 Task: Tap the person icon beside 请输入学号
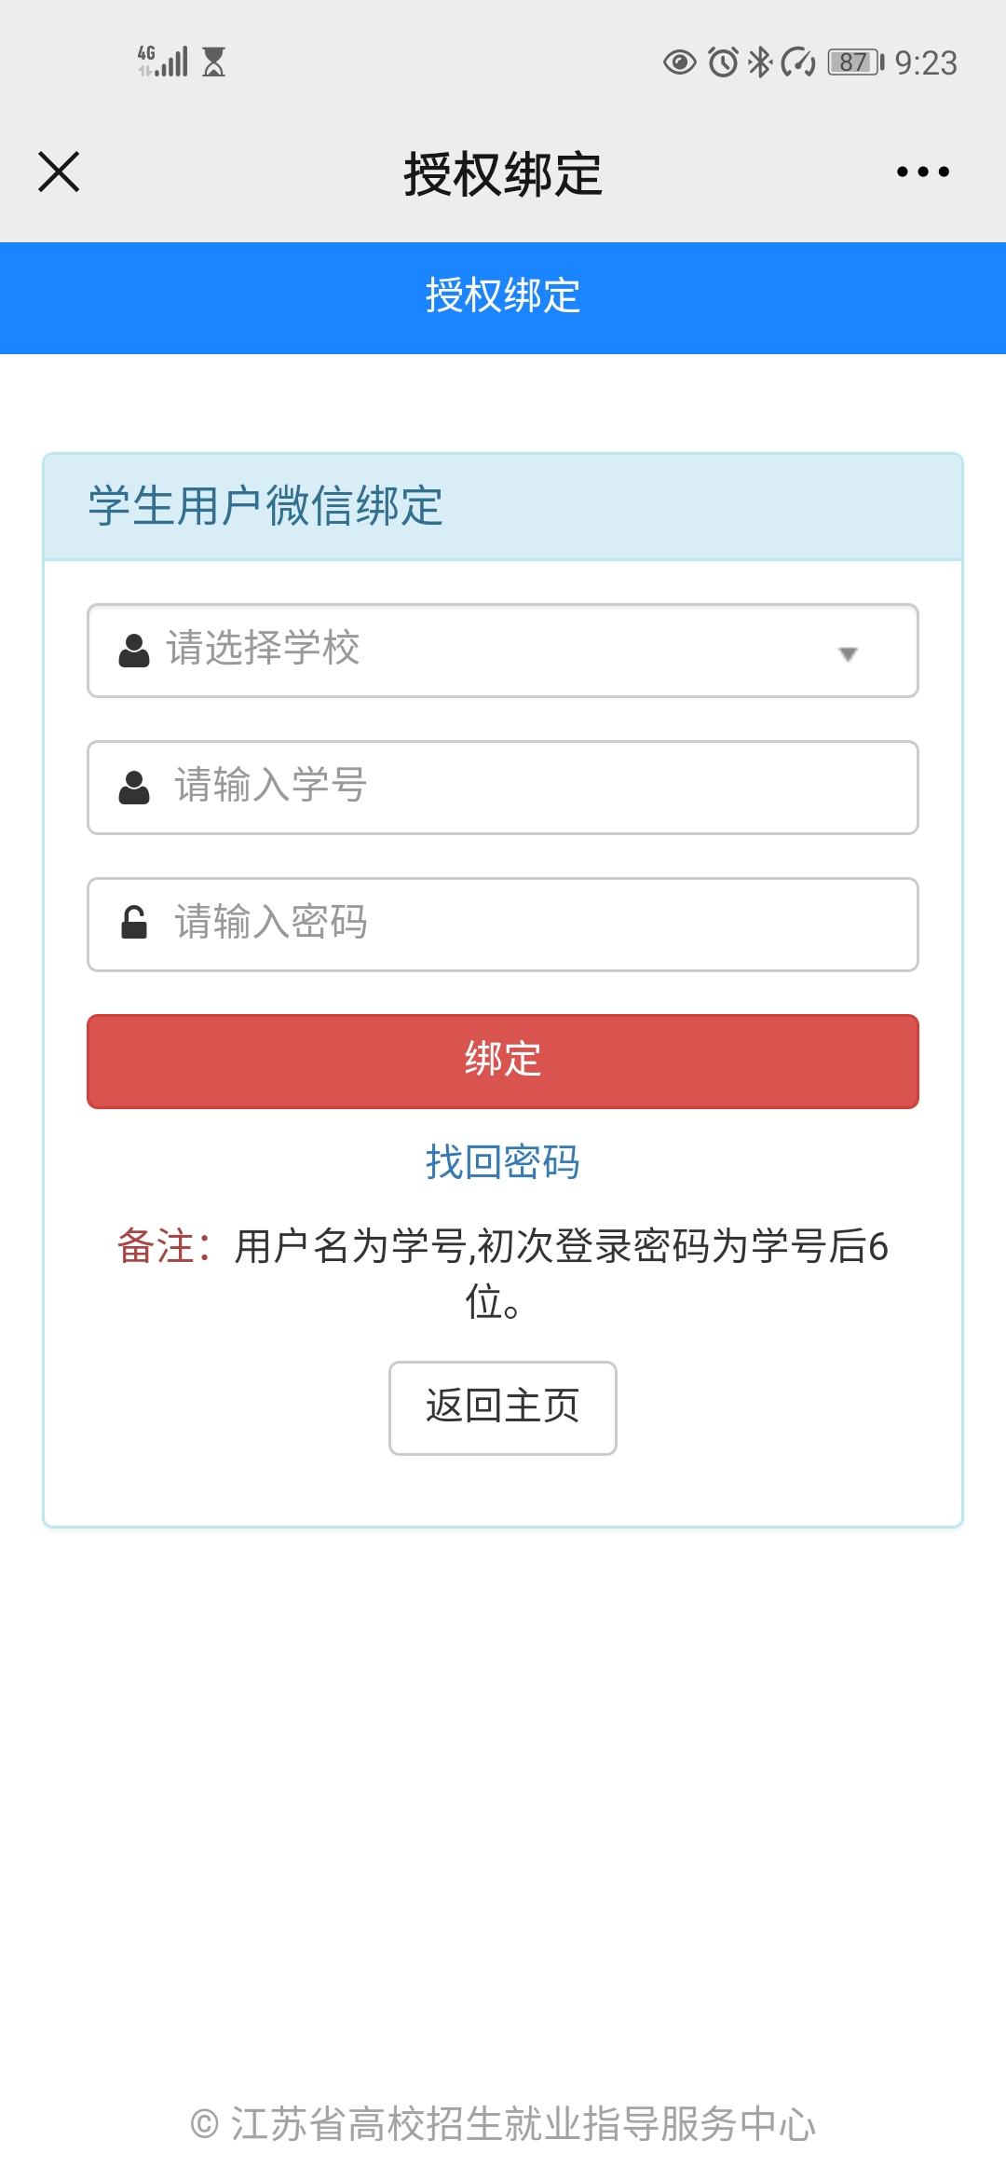coord(134,788)
